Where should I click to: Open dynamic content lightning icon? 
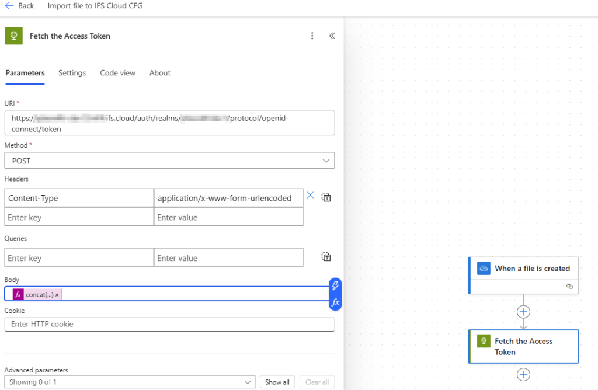pos(335,285)
